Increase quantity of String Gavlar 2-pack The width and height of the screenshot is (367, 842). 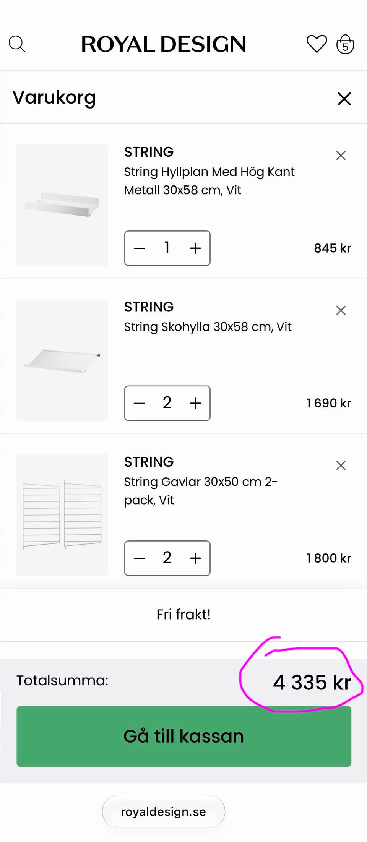coord(195,558)
